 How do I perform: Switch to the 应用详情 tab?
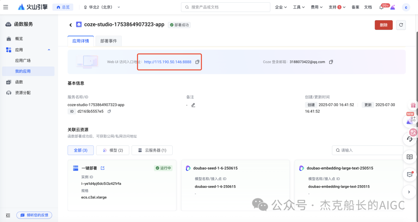(x=81, y=41)
